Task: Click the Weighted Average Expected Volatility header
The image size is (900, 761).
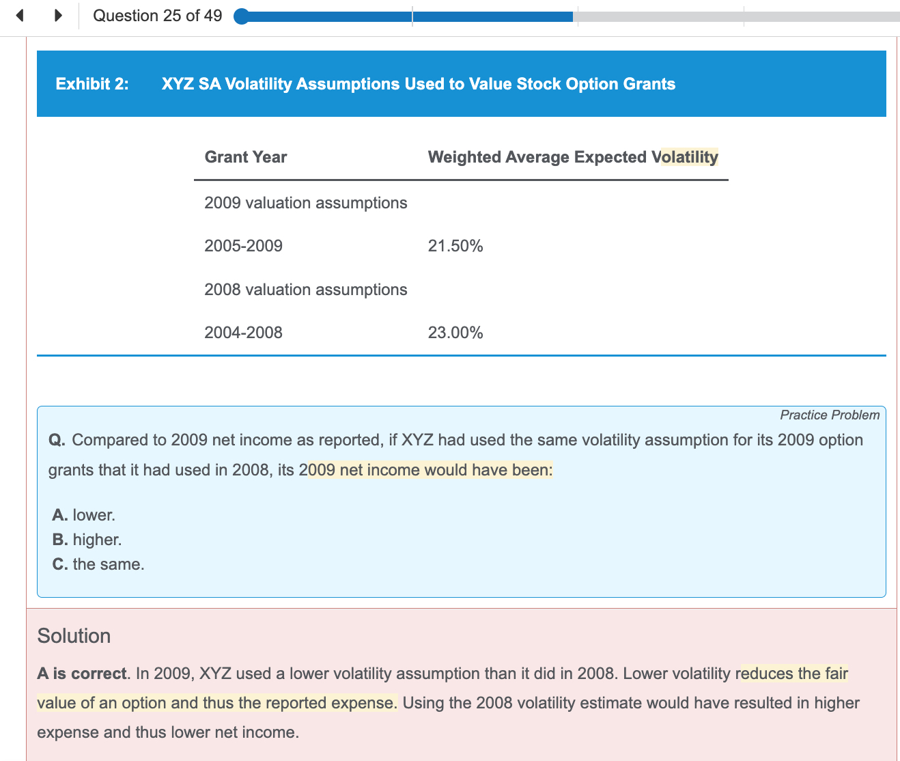Action: pos(572,157)
